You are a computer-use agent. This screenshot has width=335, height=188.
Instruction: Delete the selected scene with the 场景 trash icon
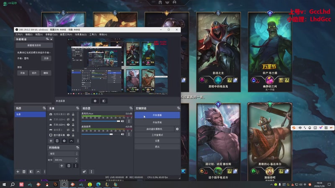click(x=24, y=172)
